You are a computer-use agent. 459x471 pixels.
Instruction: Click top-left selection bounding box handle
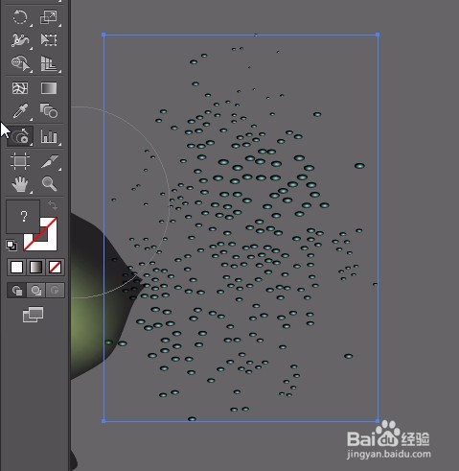(x=103, y=35)
